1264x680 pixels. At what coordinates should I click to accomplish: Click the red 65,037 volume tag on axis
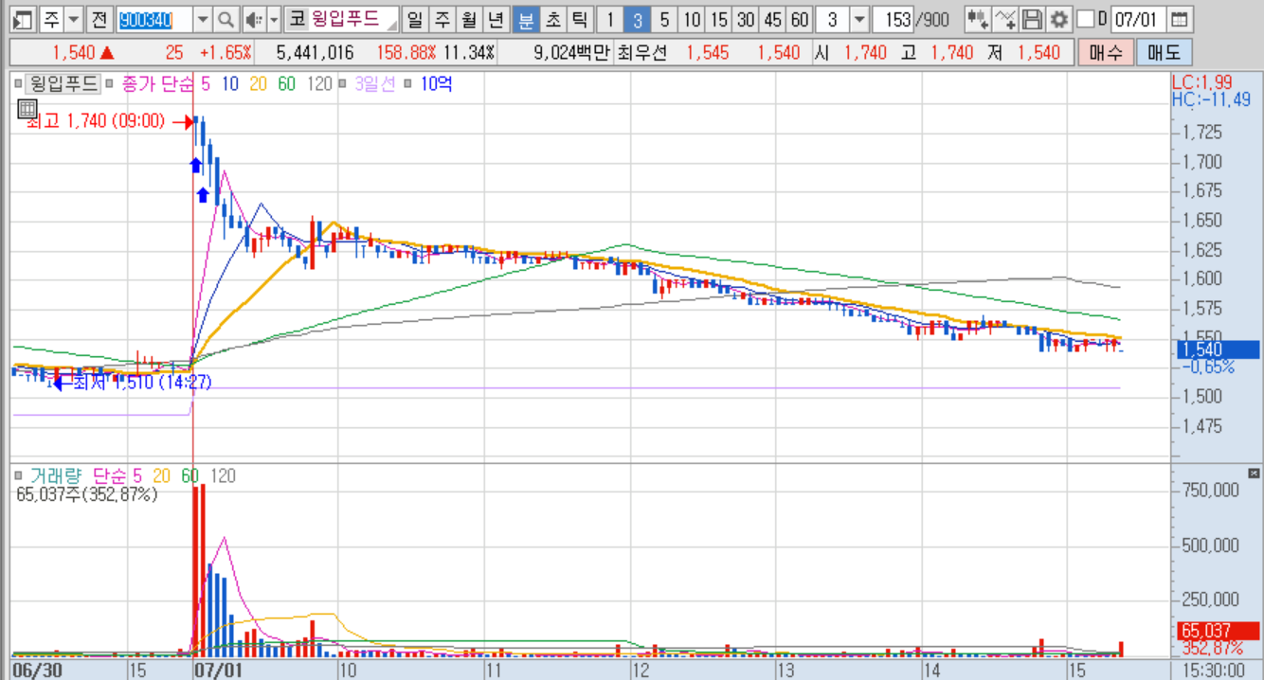coord(1218,630)
